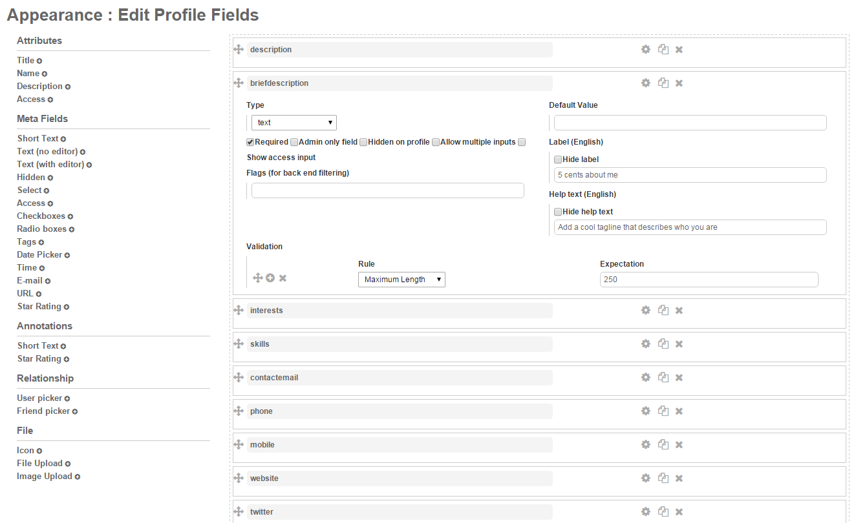Toggle Hide help text checkbox
The image size is (856, 523).
point(558,212)
